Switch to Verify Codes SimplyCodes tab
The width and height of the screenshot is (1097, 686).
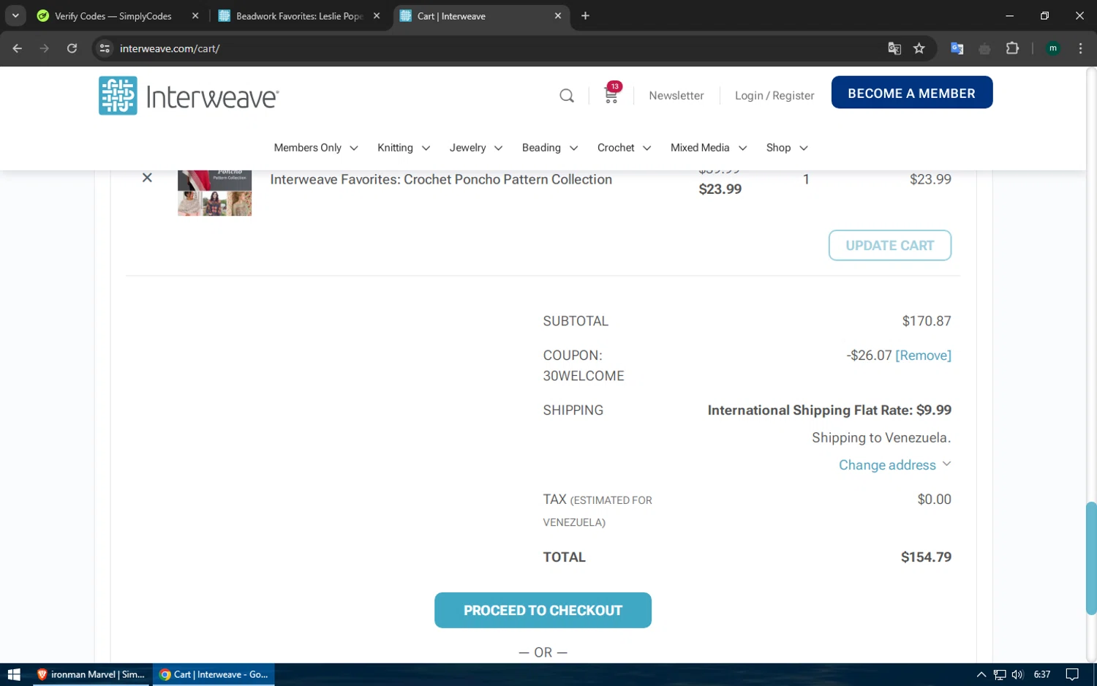click(113, 15)
